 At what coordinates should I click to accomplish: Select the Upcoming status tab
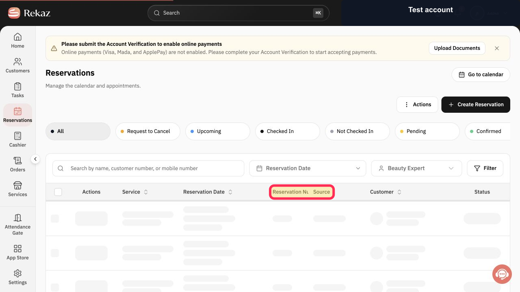(x=217, y=131)
